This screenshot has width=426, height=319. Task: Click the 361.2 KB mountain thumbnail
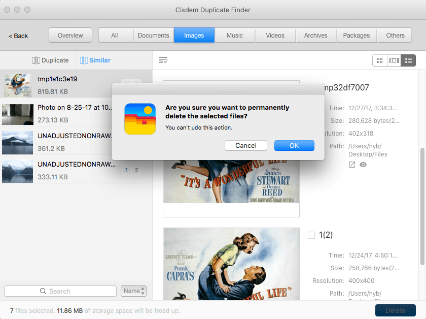[18, 143]
